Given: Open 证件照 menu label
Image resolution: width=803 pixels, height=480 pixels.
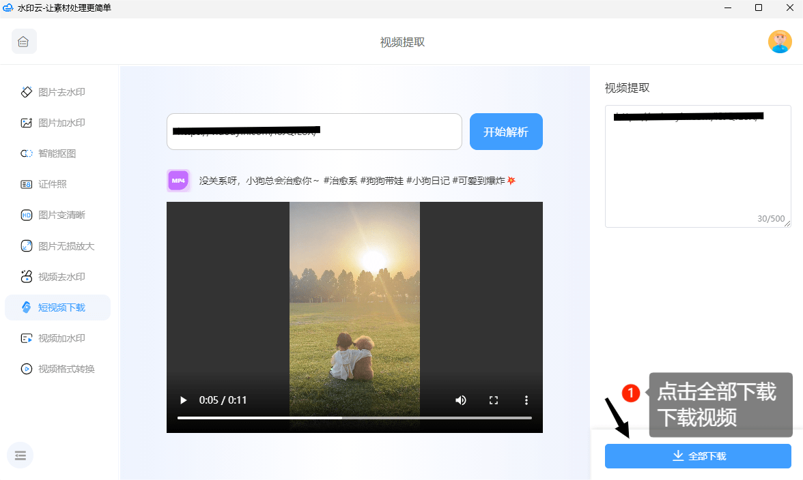Looking at the screenshot, I should [x=52, y=184].
